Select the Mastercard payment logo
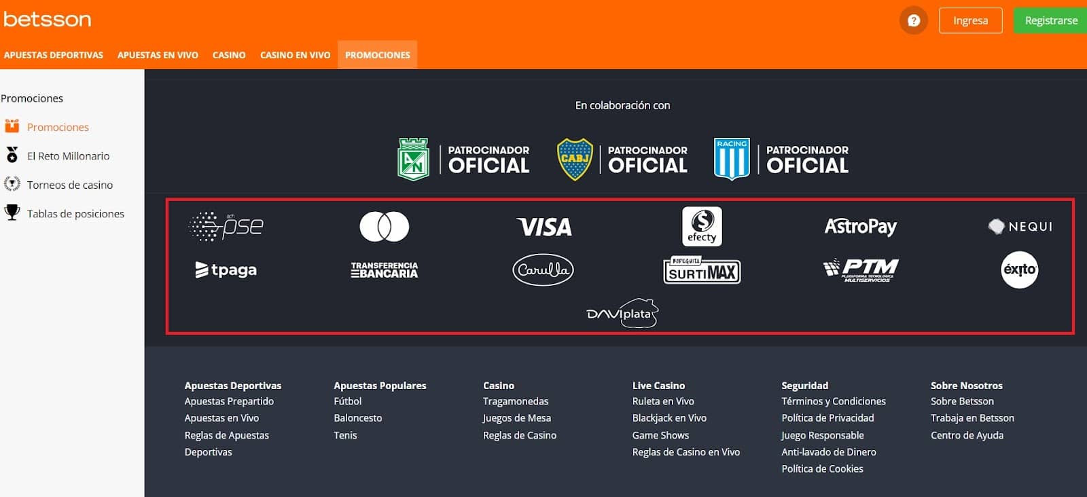 pos(385,226)
